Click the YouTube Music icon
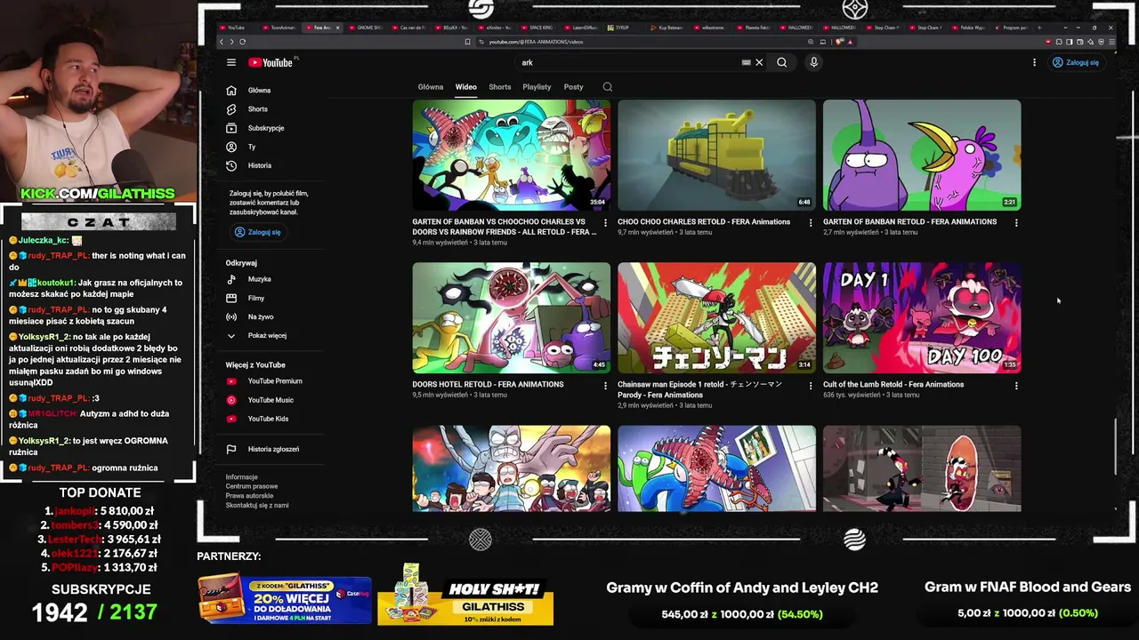 coord(231,400)
